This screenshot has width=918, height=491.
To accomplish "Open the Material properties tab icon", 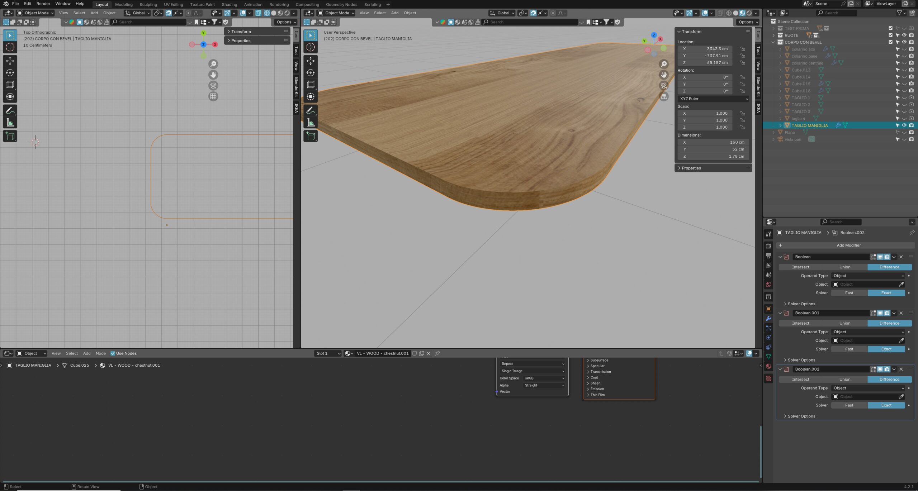I will click(768, 366).
